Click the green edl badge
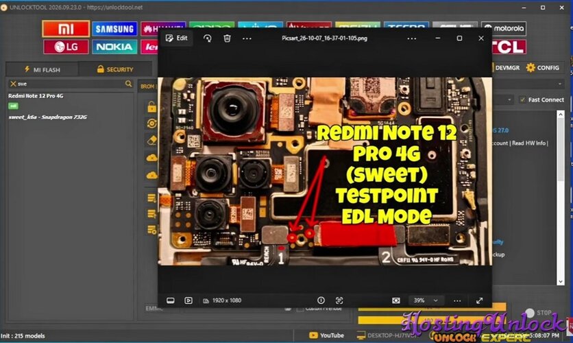573x343 pixels. pyautogui.click(x=13, y=106)
